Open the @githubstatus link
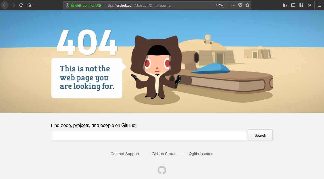Image resolution: width=324 pixels, height=179 pixels. (201, 154)
